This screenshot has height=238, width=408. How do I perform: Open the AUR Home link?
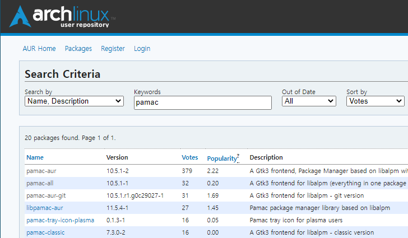pyautogui.click(x=39, y=49)
